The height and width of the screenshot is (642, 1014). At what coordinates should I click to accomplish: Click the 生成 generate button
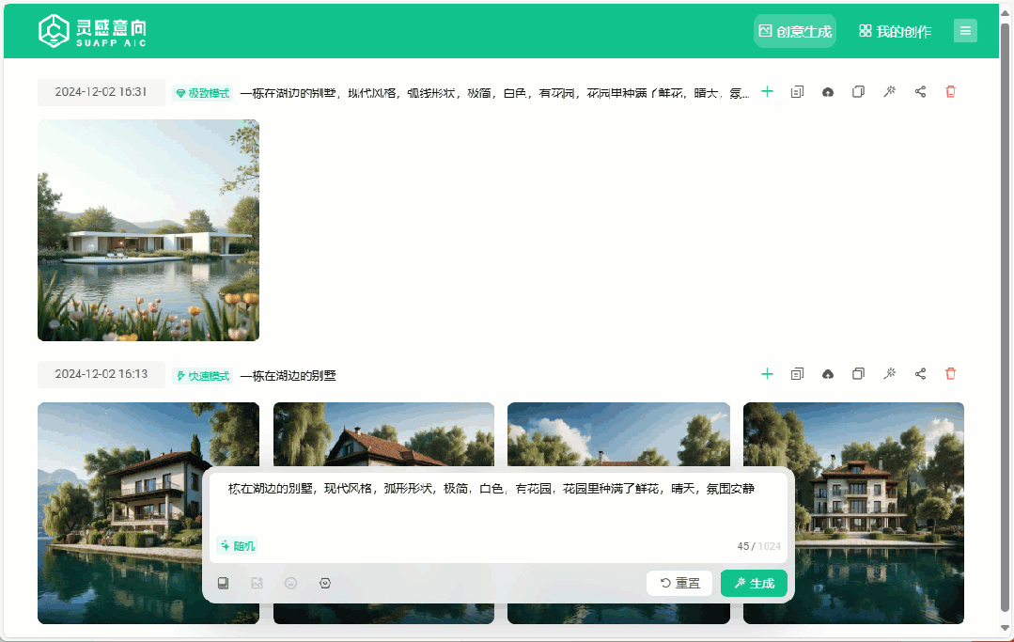pyautogui.click(x=754, y=583)
